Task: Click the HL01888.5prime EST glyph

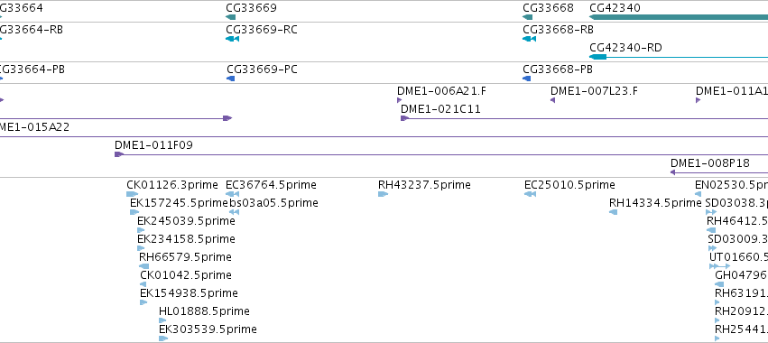Action: click(x=162, y=320)
